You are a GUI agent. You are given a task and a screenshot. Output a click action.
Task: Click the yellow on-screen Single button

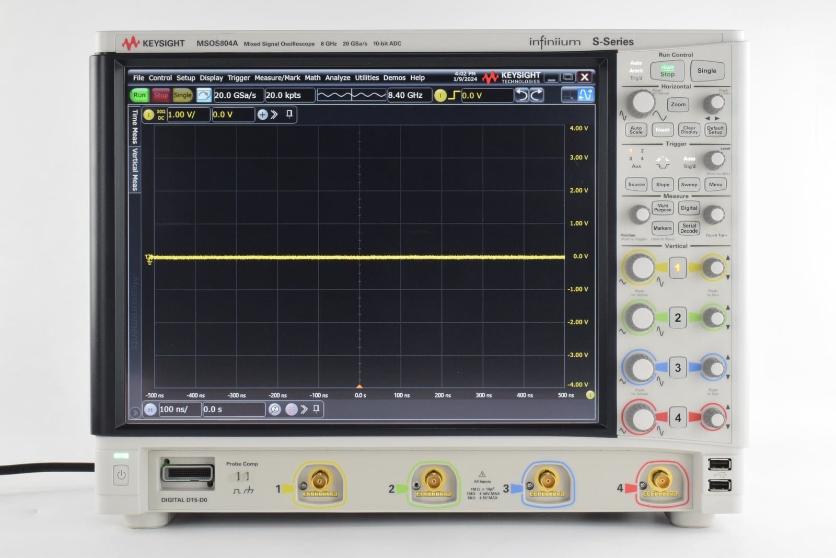point(182,95)
